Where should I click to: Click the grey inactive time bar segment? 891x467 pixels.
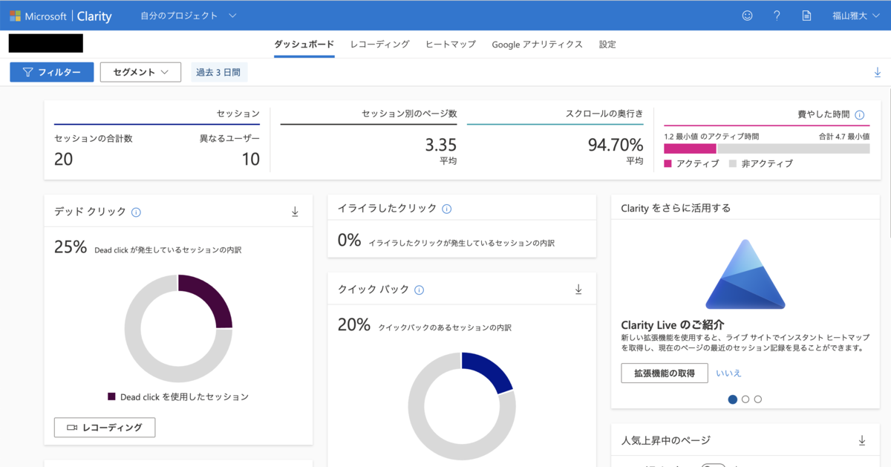(x=793, y=148)
